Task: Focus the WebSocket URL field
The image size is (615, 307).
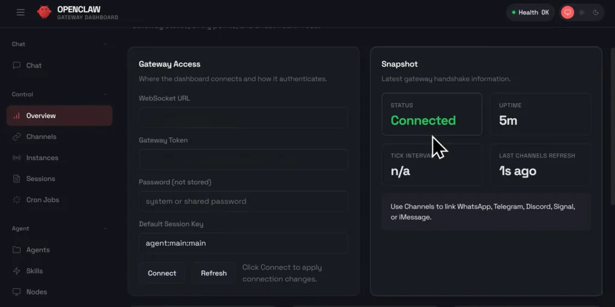Action: (x=243, y=118)
